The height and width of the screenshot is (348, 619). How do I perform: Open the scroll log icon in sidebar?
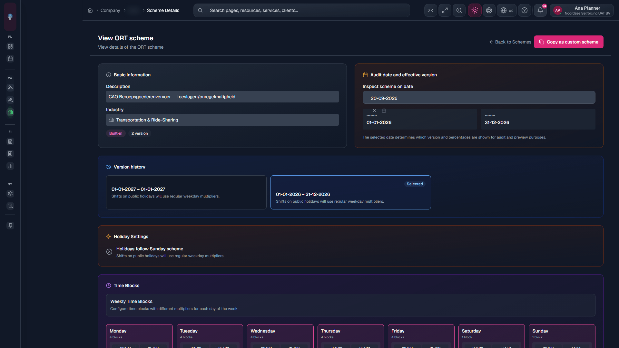[10, 206]
